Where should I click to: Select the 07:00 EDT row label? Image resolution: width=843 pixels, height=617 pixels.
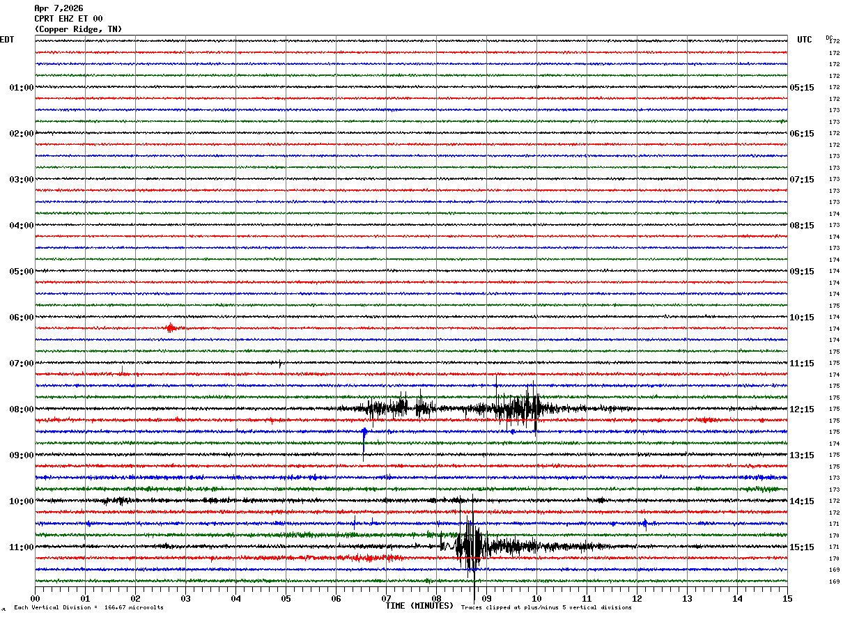22,364
